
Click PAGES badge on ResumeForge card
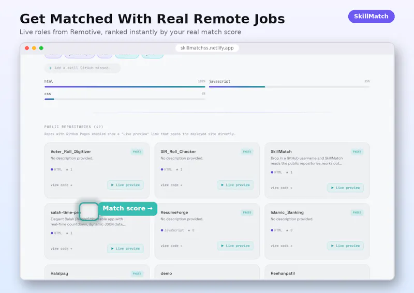coord(247,212)
